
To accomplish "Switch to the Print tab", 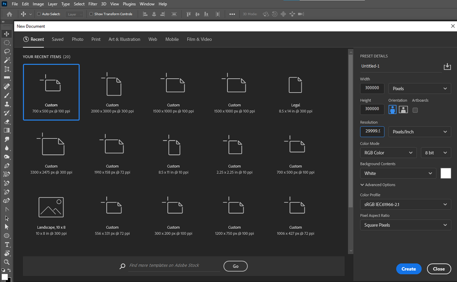I will tap(96, 39).
